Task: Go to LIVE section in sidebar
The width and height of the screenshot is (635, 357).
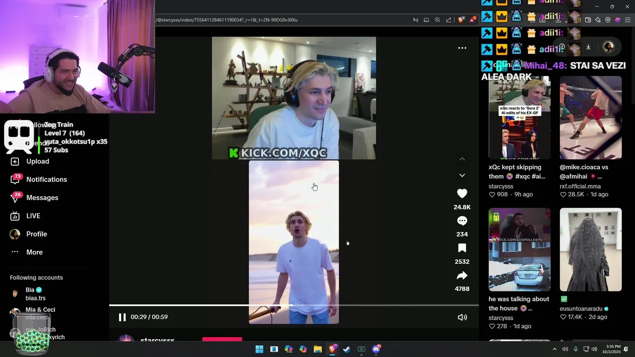Action: 33,216
